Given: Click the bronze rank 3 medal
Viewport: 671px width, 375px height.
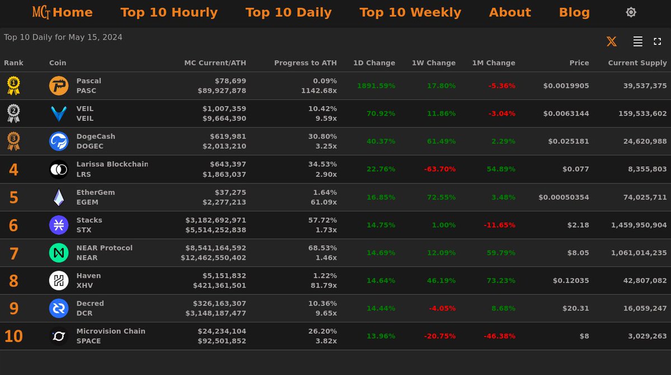Looking at the screenshot, I should (x=13, y=141).
